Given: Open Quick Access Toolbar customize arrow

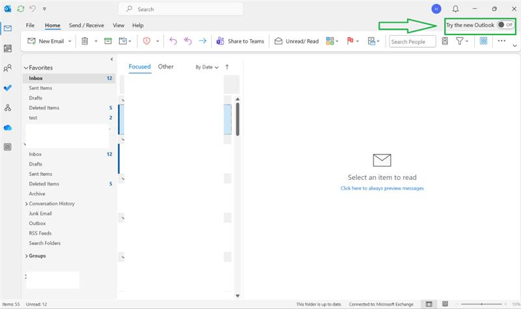Looking at the screenshot, I should point(44,9).
